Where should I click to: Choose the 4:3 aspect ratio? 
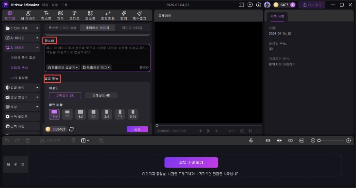(80, 114)
